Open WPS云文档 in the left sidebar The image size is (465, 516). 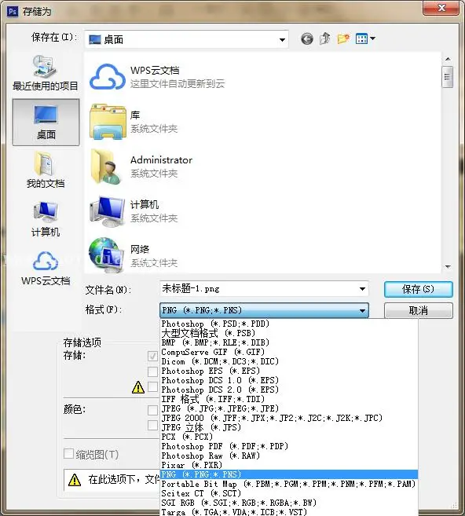coord(46,268)
